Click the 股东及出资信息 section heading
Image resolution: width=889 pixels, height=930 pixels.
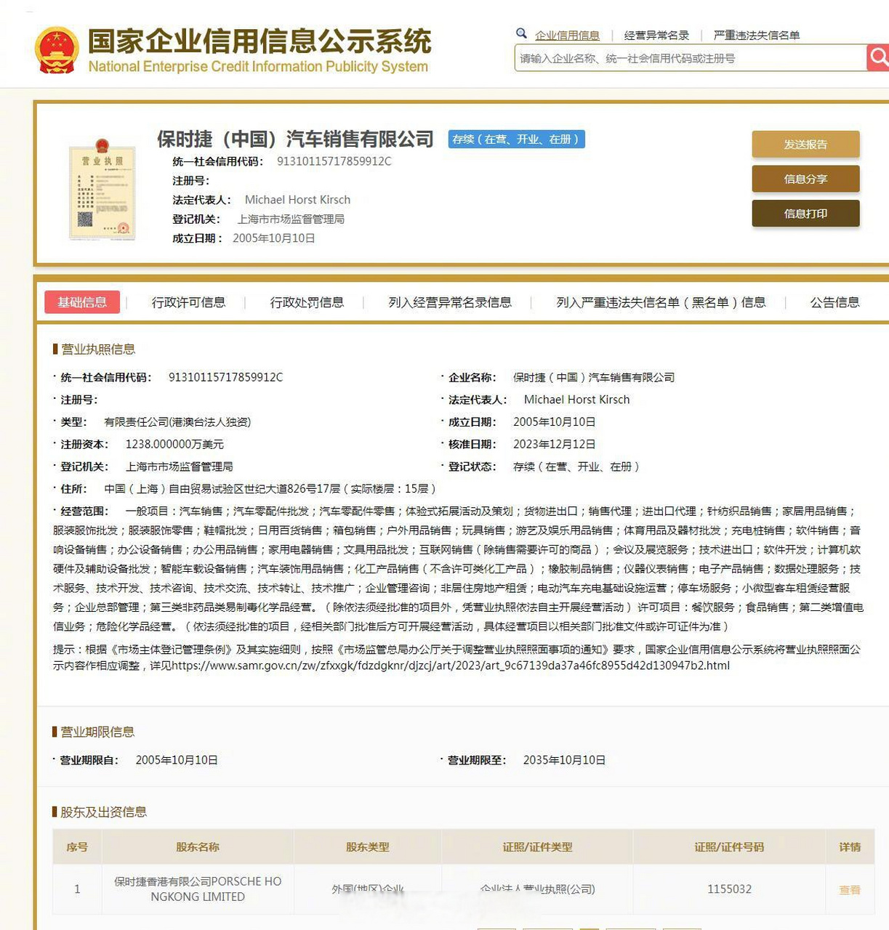point(103,812)
